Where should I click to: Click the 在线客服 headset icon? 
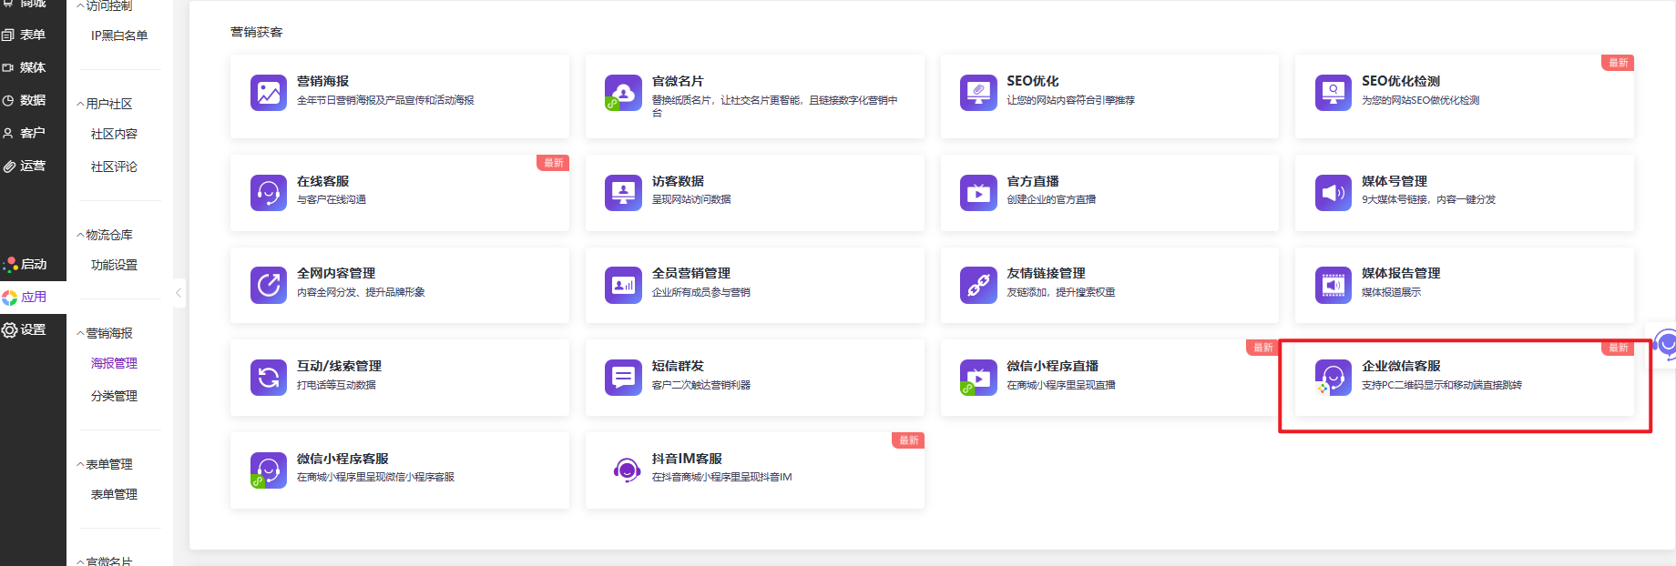coord(268,193)
